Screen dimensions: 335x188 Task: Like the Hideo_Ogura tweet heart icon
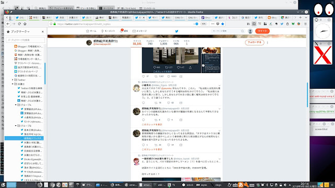[169, 103]
